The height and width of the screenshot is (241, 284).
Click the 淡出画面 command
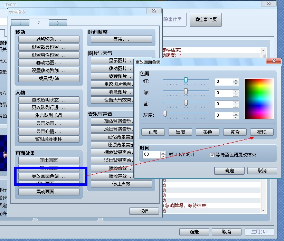(49, 160)
